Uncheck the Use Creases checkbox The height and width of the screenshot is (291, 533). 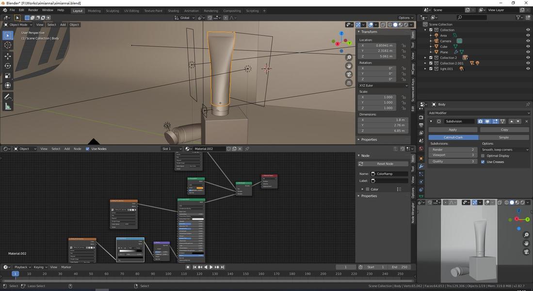coord(483,162)
